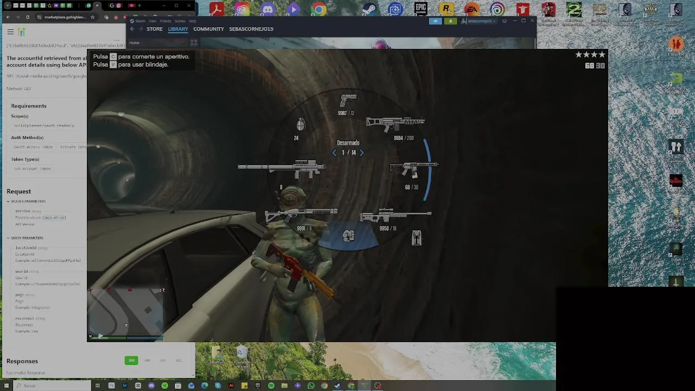Open the Games menu in Steam window
This screenshot has height=391, width=695.
tap(180, 21)
